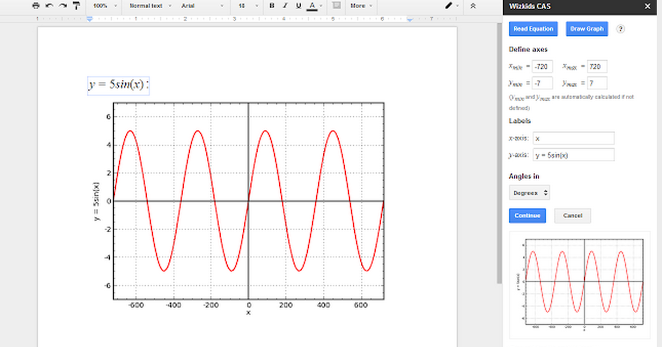Viewport: 662px width, 347px height.
Task: Click the Print icon
Action: (36, 6)
